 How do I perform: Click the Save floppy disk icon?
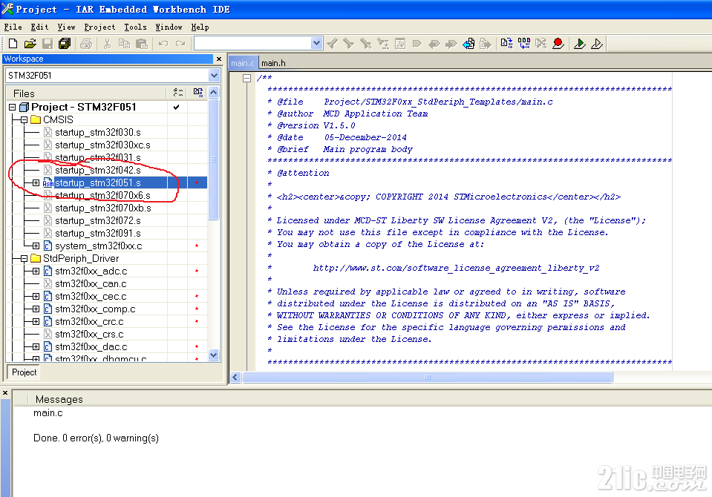pos(48,44)
